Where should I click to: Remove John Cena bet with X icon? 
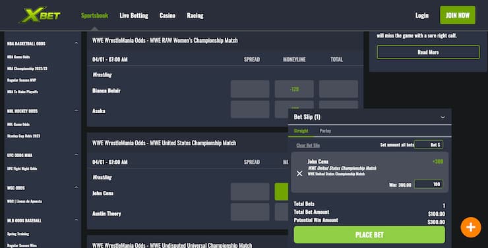(299, 174)
